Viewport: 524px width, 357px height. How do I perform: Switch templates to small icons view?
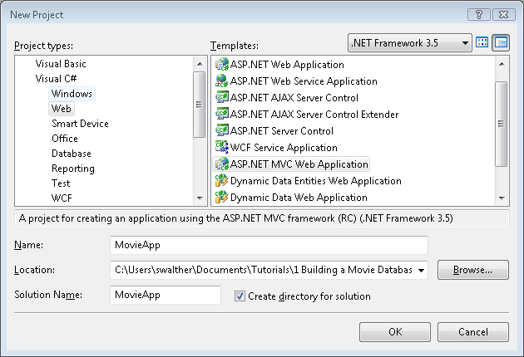[501, 42]
